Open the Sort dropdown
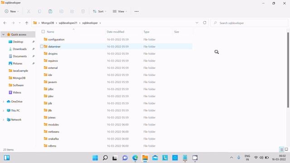The width and height of the screenshot is (290, 163). coord(100,11)
